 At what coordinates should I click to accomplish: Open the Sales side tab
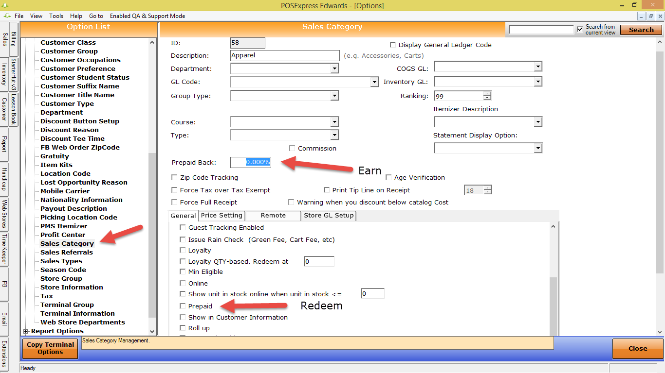point(5,39)
